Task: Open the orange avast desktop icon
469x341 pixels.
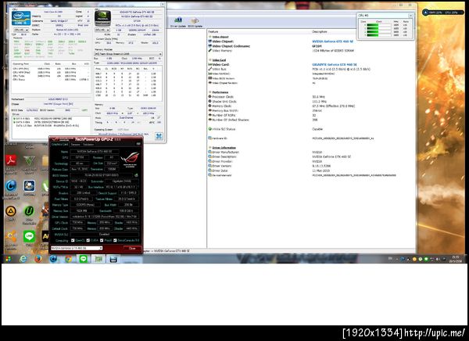Action: pos(11,236)
